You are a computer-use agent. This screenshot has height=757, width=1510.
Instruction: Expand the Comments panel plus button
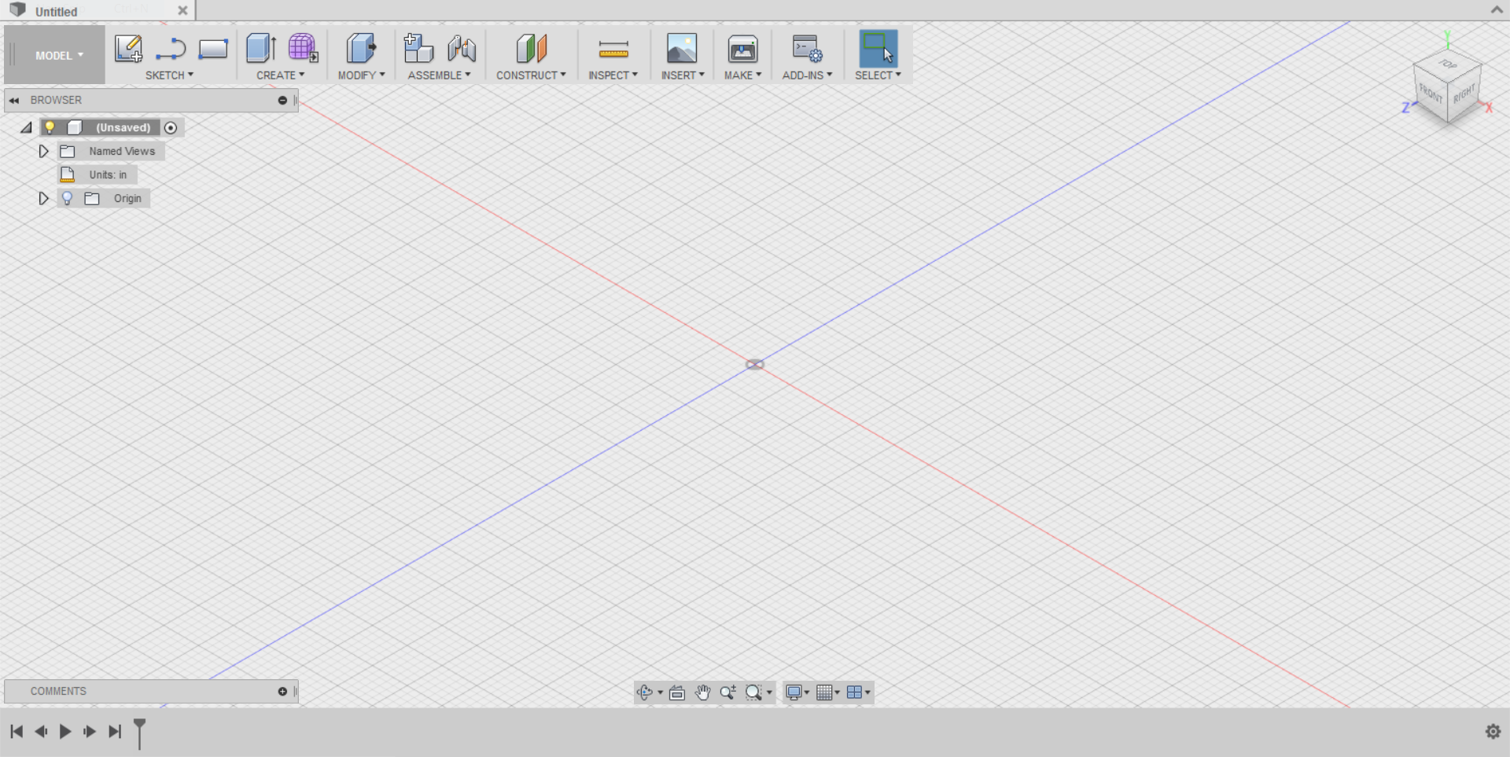282,691
